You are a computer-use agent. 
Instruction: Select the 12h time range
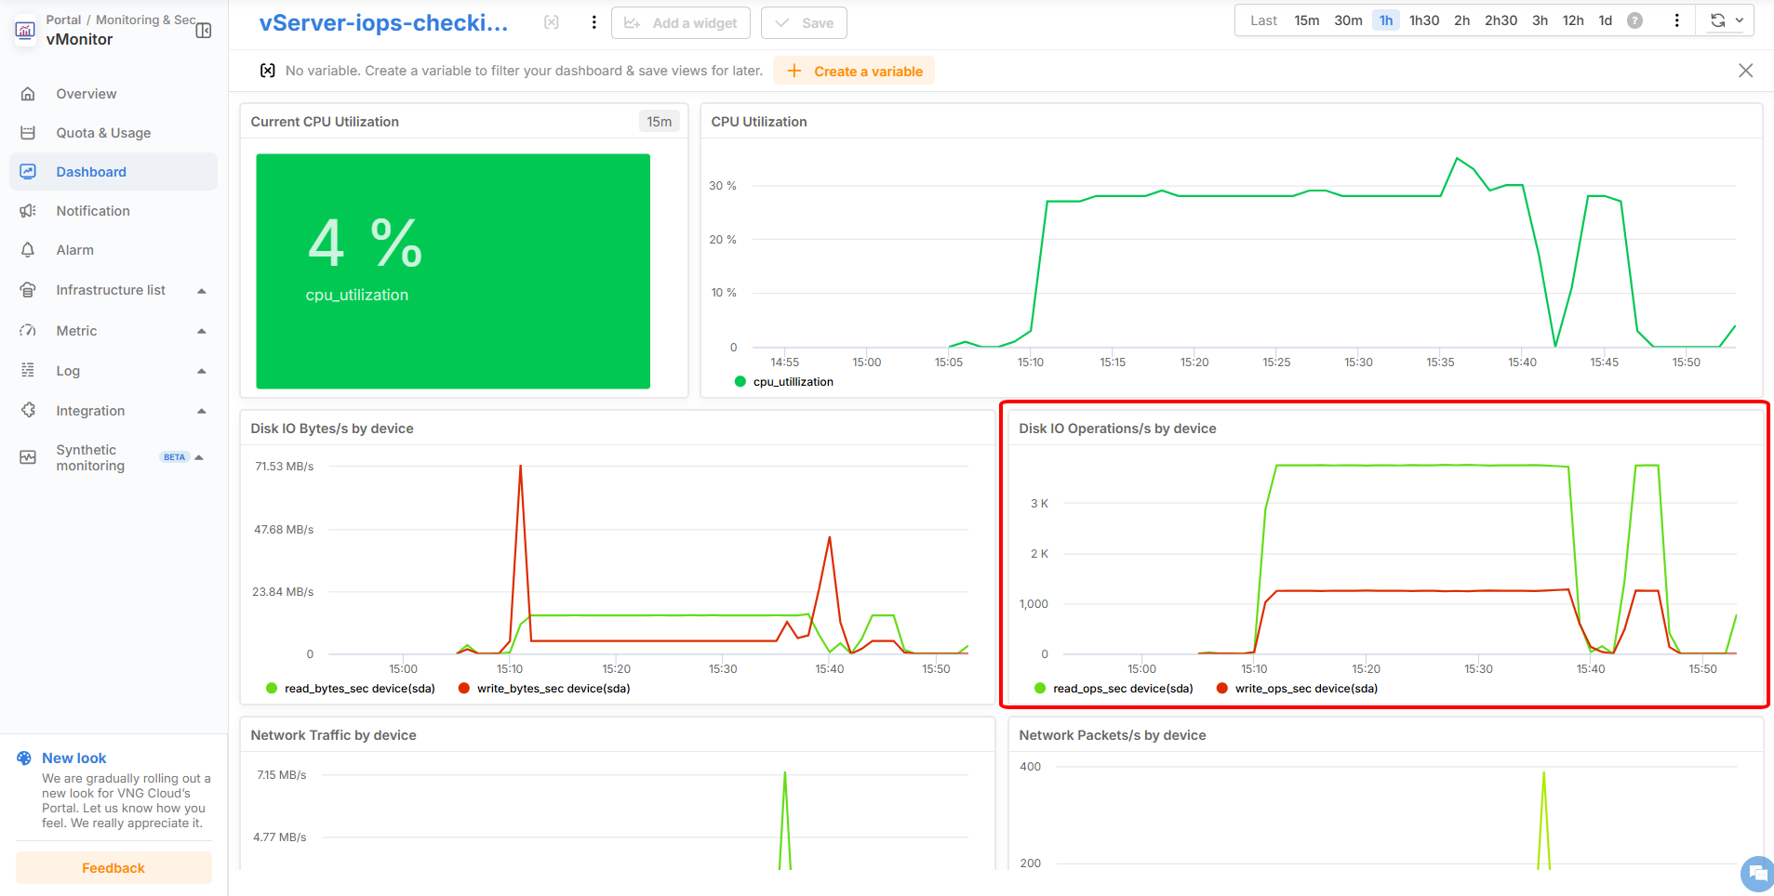point(1572,20)
